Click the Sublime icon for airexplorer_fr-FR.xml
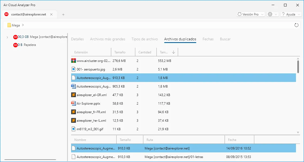 [73, 112]
